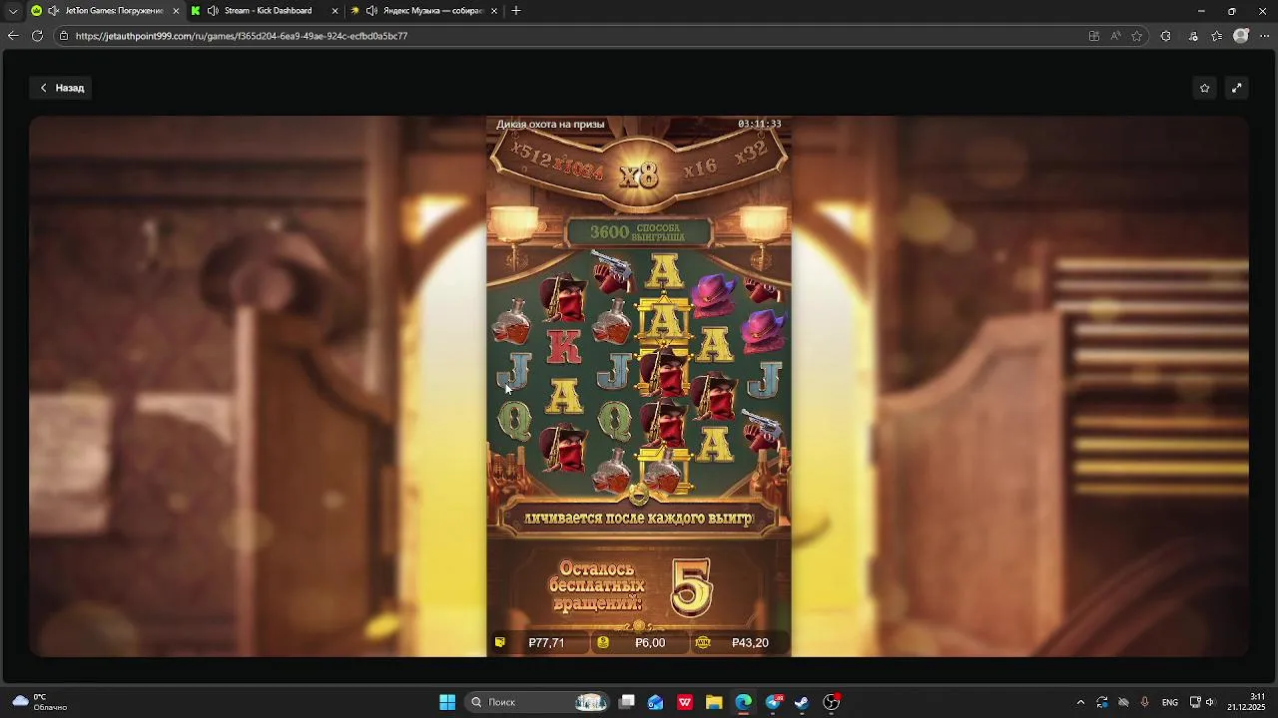This screenshot has height=718, width=1278.
Task: Reload the current page
Action: (x=37, y=36)
